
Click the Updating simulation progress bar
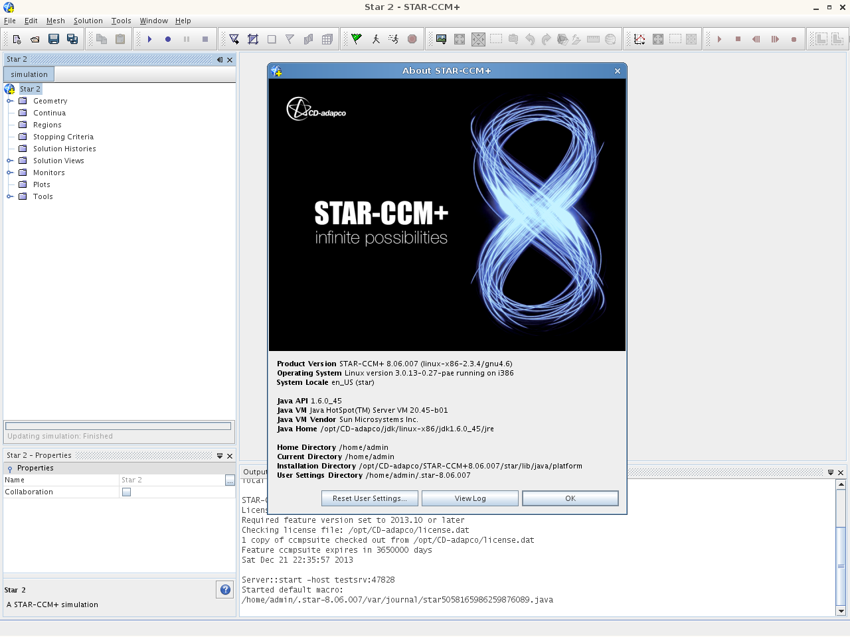pyautogui.click(x=118, y=426)
